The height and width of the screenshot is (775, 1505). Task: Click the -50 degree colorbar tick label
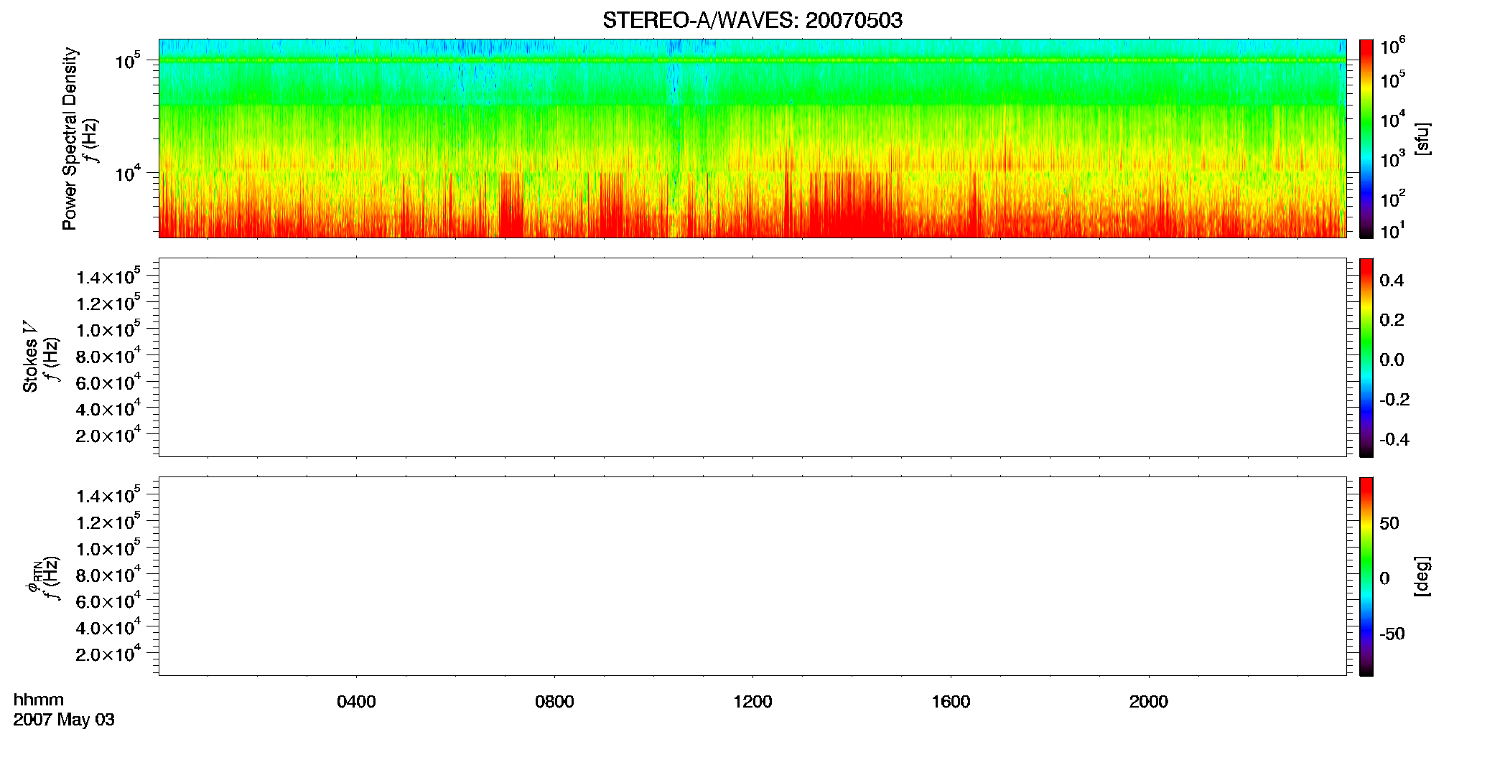click(1392, 634)
